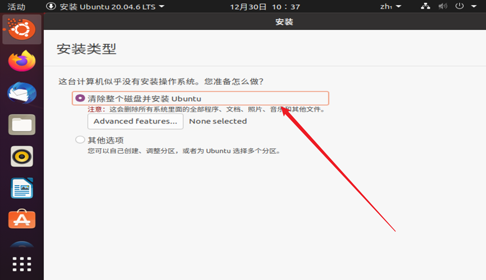This screenshot has width=486, height=280.
Task: Show all applications grid
Action: click(x=22, y=264)
